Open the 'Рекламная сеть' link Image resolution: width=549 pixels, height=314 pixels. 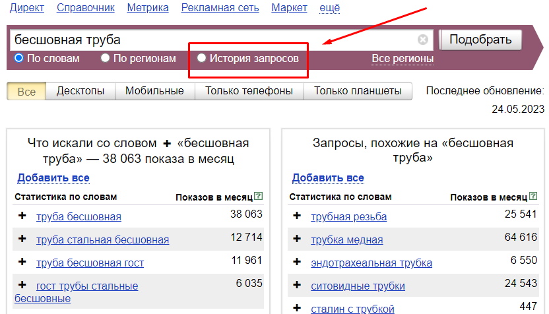point(220,8)
